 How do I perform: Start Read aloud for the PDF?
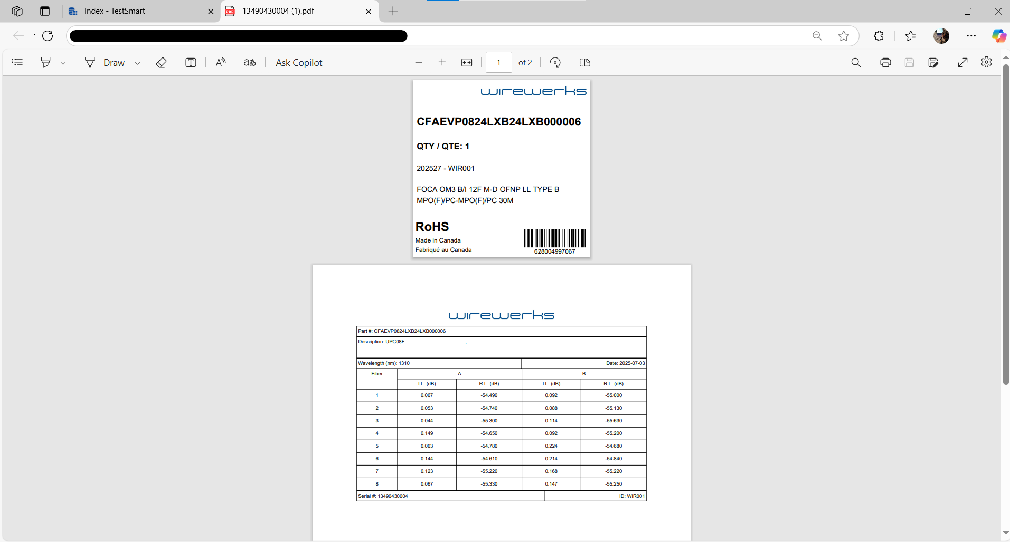220,62
